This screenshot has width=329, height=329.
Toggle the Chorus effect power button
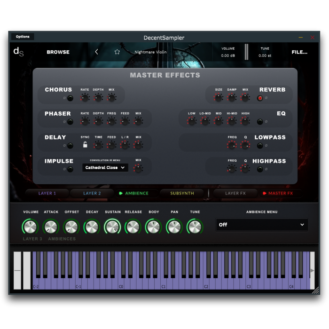pyautogui.click(x=70, y=98)
